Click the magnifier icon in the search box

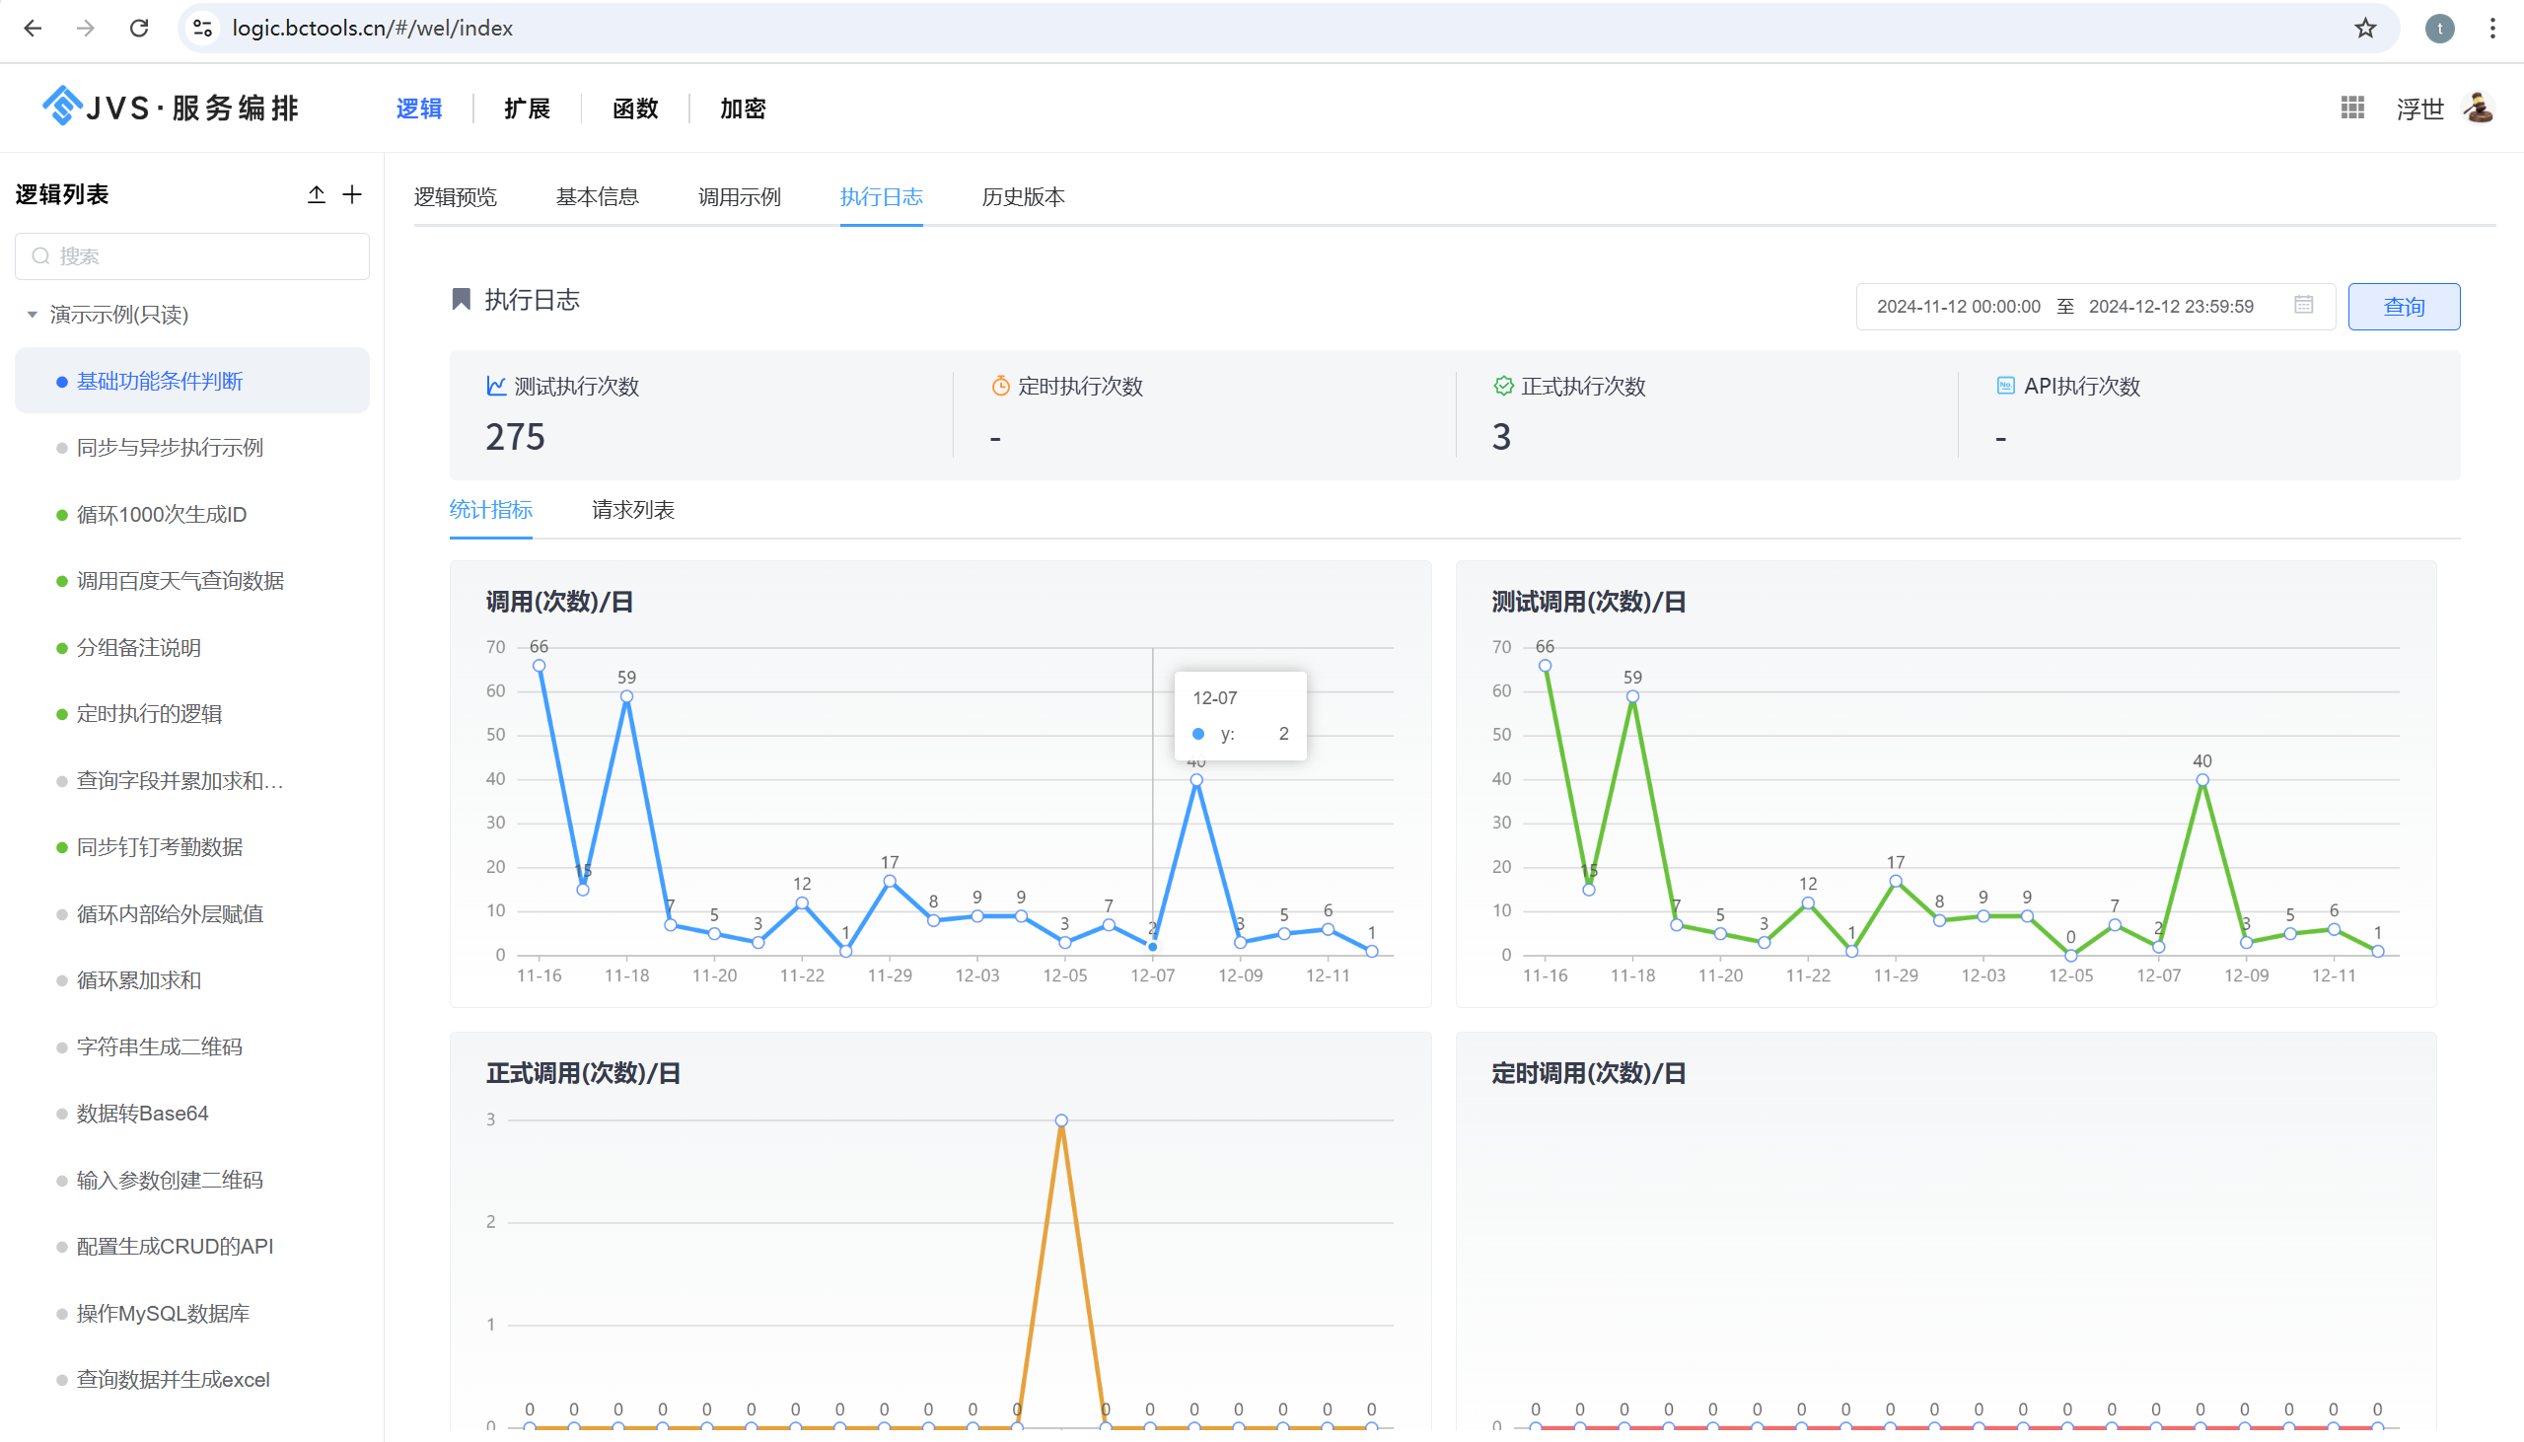click(x=40, y=255)
